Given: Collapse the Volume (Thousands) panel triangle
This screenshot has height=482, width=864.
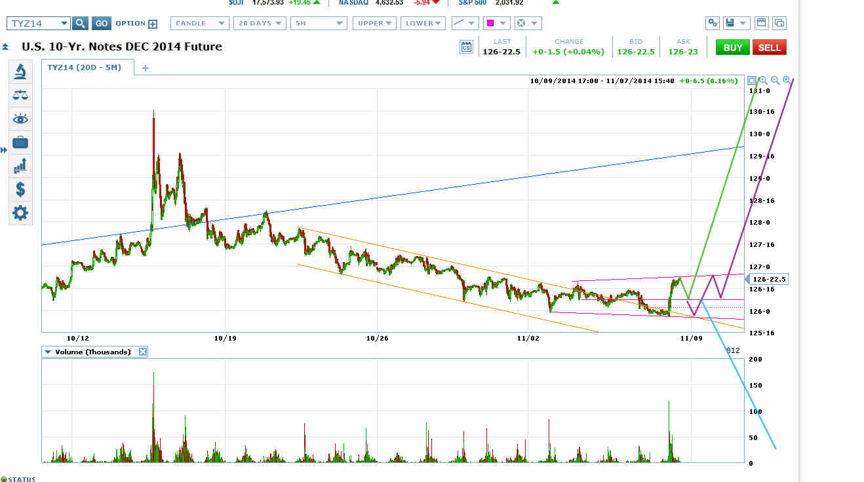Looking at the screenshot, I should pyautogui.click(x=47, y=352).
